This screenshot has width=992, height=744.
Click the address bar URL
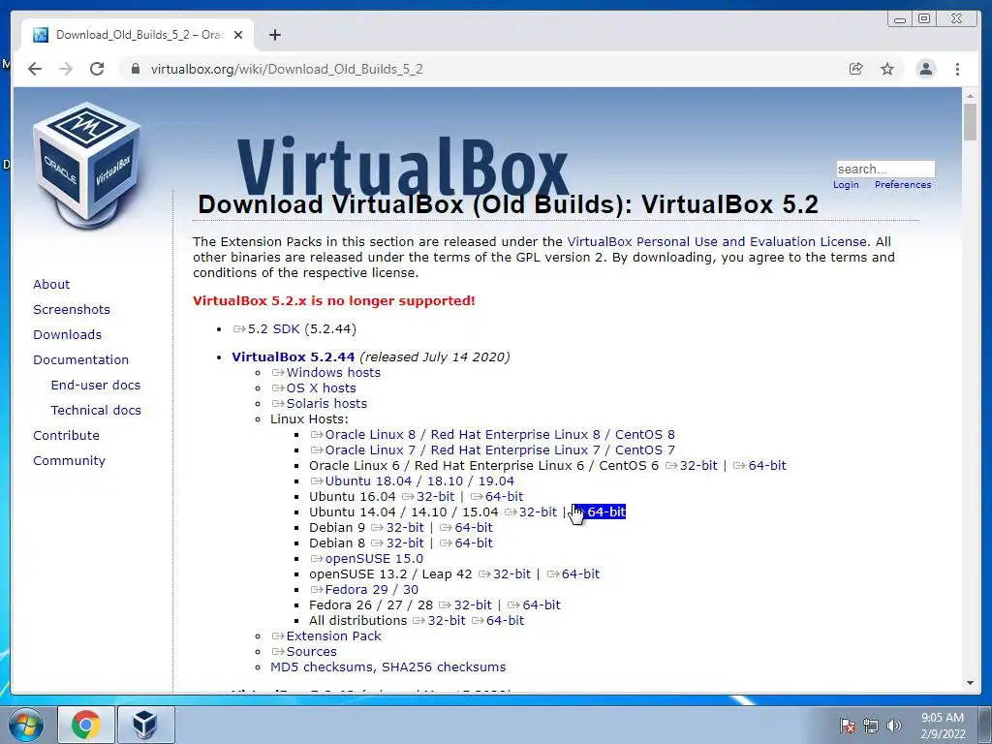287,69
